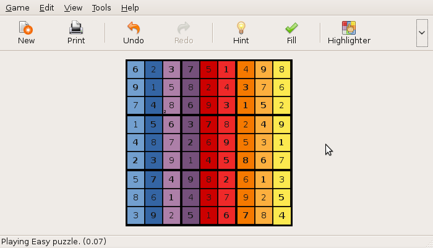Open the Help menu
Screen dimensions: 433x248
pyautogui.click(x=130, y=8)
